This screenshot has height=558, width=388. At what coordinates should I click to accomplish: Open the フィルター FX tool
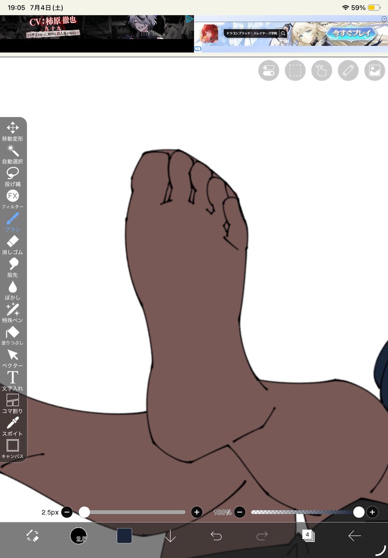tap(13, 199)
